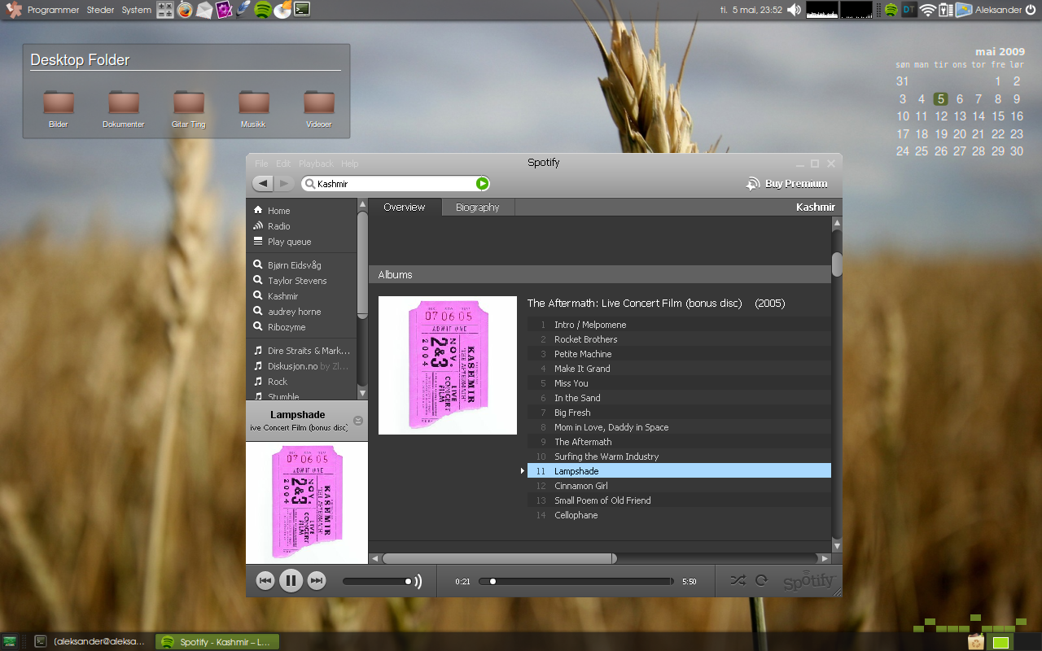The width and height of the screenshot is (1042, 651).
Task: Click the track progress bar
Action: (x=576, y=581)
